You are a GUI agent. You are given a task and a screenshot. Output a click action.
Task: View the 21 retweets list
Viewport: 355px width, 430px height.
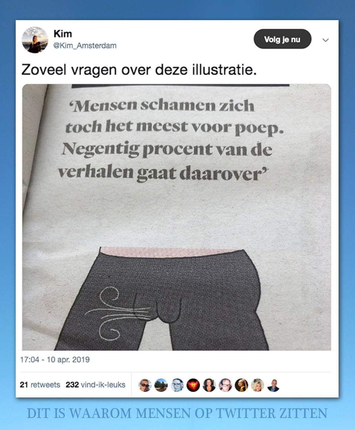(40, 385)
